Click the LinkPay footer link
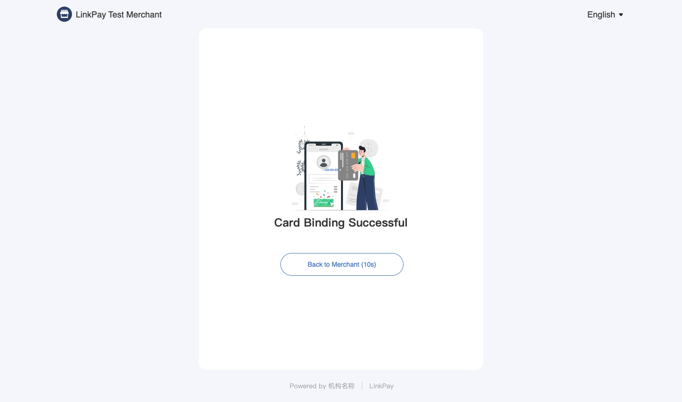 point(381,386)
